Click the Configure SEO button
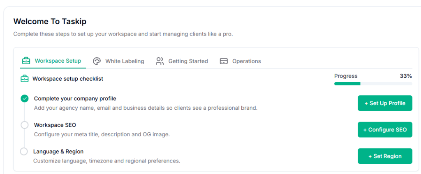The height and width of the screenshot is (174, 421). 385,130
